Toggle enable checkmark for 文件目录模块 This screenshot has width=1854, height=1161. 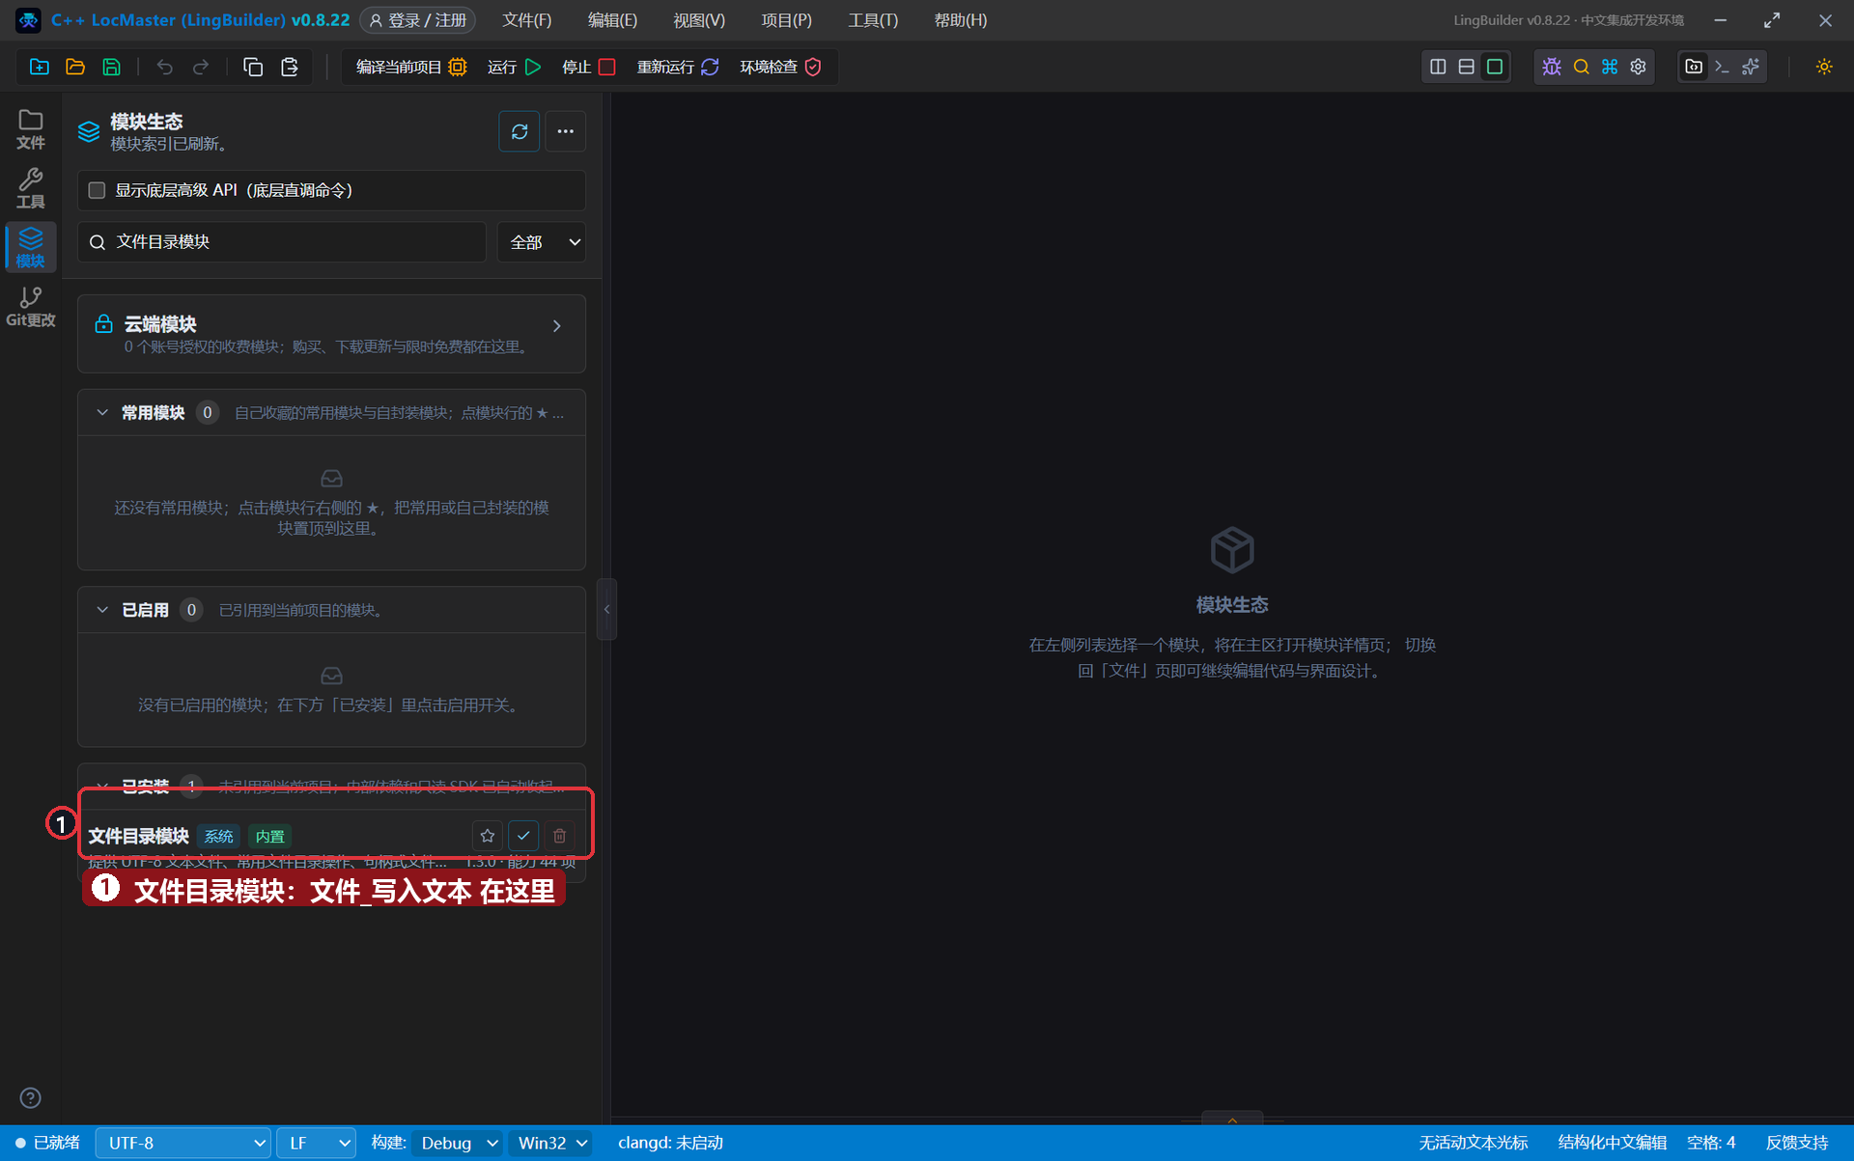[523, 836]
